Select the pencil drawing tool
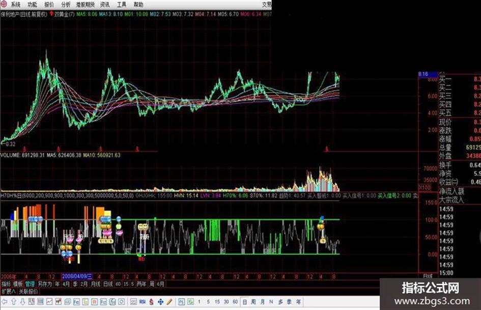Image resolution: width=481 pixels, height=310 pixels. (169, 302)
